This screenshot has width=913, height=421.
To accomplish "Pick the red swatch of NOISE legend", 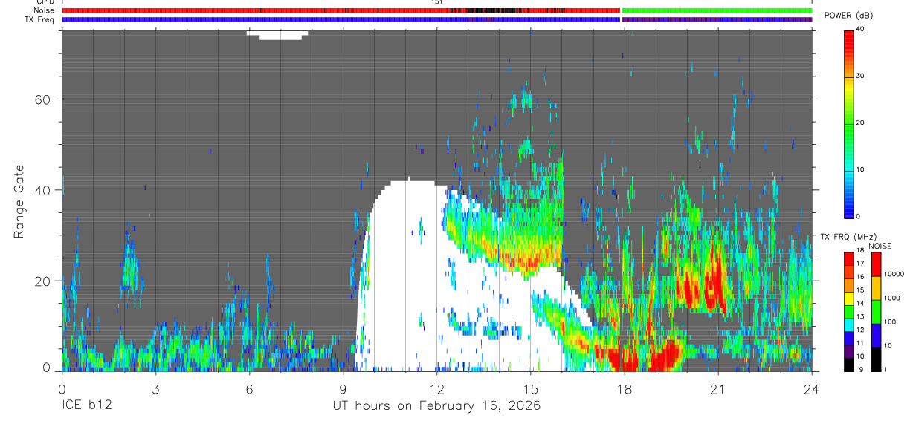I will click(x=876, y=264).
